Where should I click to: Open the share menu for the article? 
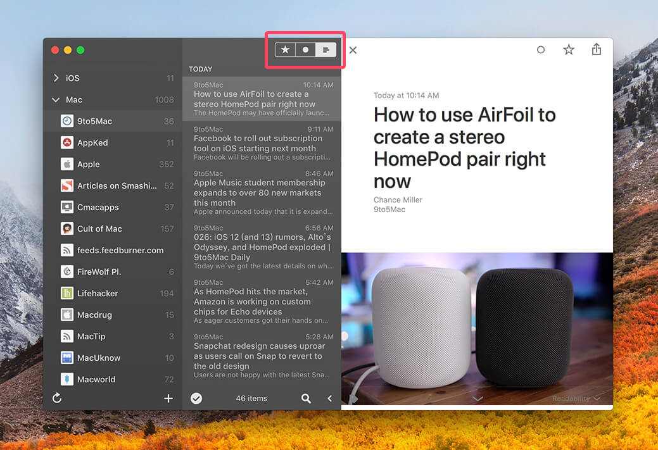597,49
